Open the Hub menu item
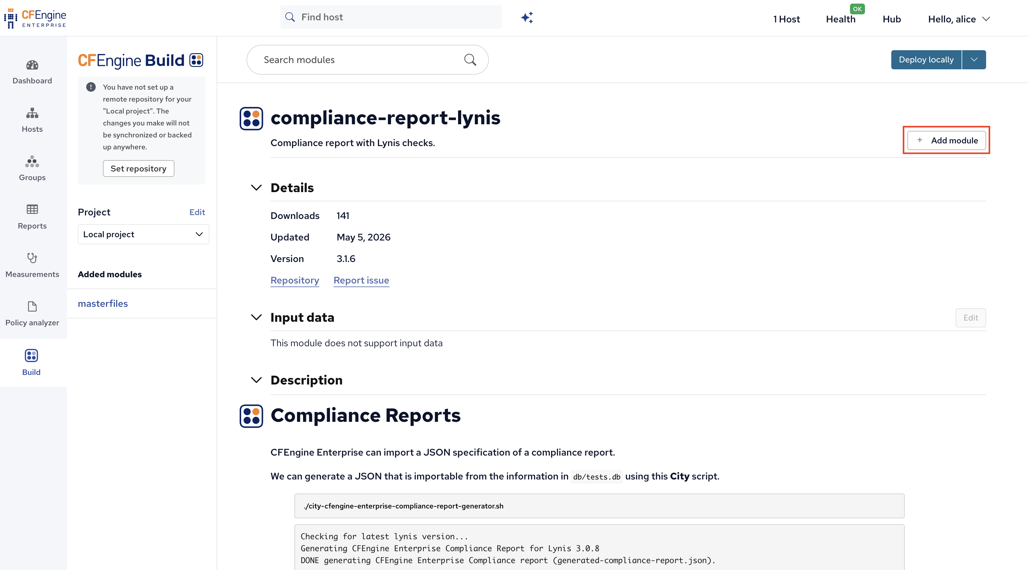This screenshot has height=570, width=1028. (x=892, y=19)
